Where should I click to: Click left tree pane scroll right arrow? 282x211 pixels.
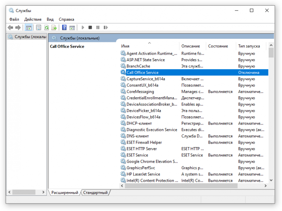43,192
